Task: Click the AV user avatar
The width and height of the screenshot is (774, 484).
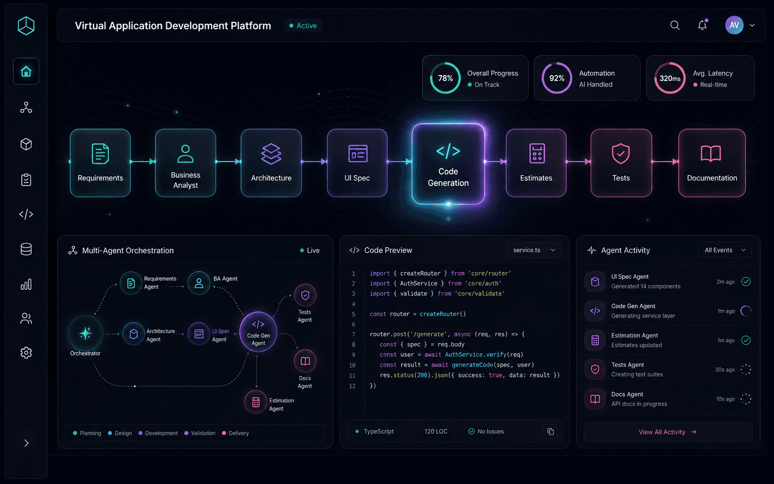Action: tap(734, 25)
